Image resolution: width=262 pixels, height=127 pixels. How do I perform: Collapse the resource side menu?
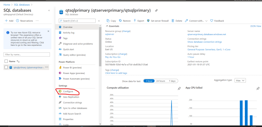(x=99, y=21)
